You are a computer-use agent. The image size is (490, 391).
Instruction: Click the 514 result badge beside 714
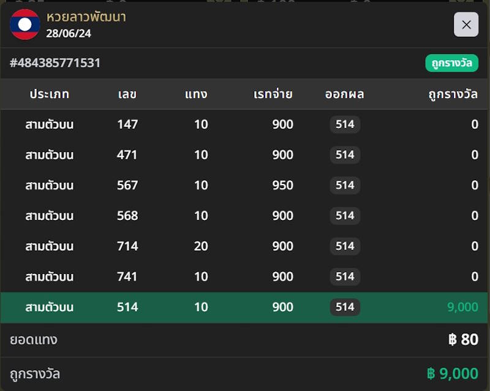345,246
